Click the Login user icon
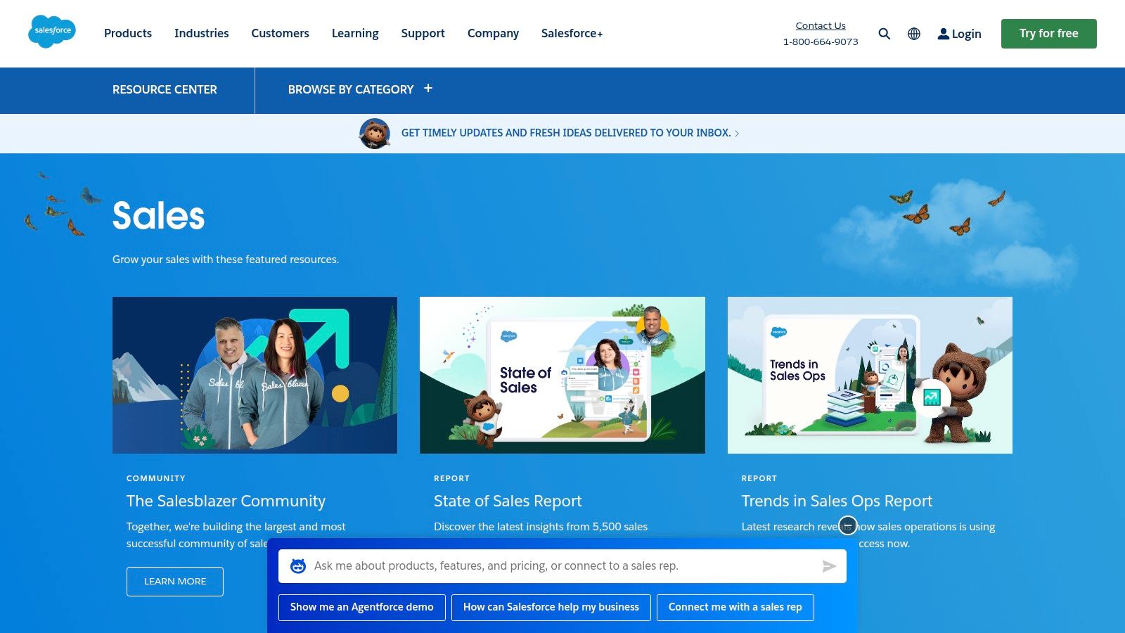Image resolution: width=1125 pixels, height=633 pixels. 944,34
